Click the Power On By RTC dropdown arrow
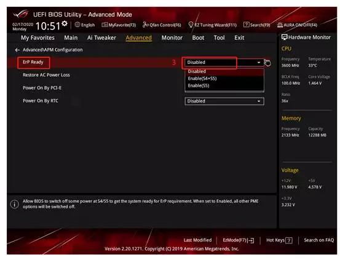340x260 pixels. pyautogui.click(x=259, y=101)
